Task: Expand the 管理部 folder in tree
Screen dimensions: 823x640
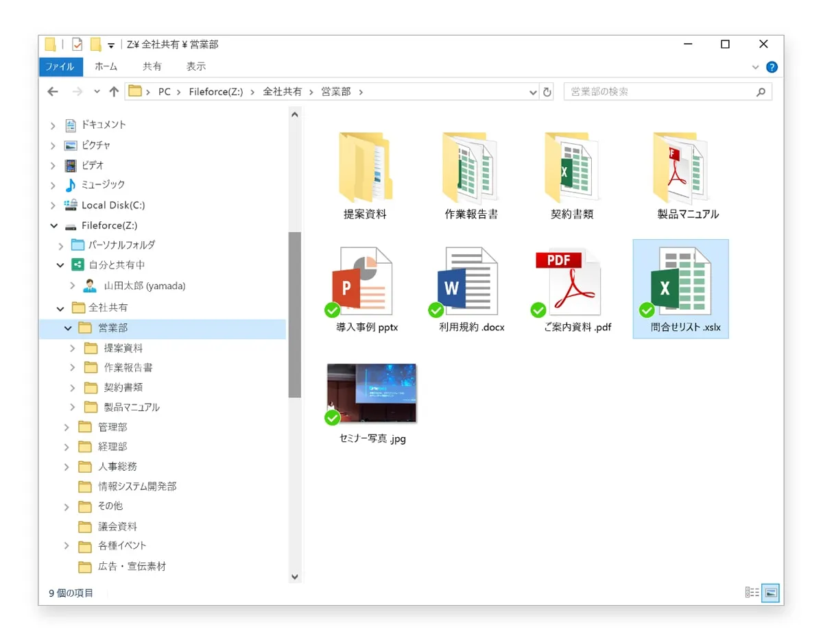Action: [x=67, y=428]
